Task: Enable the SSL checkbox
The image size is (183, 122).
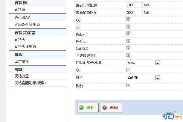Action: pyautogui.click(x=128, y=70)
